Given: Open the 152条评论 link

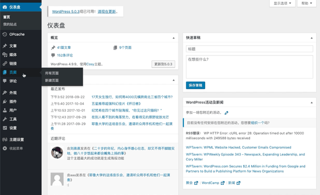Looking at the screenshot, I should 65,56.
